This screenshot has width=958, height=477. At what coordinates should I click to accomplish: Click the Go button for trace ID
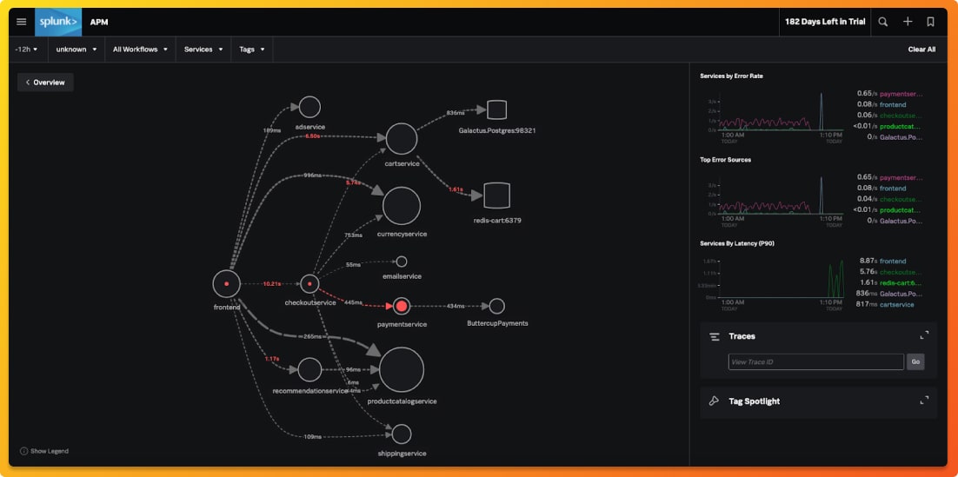click(x=915, y=362)
